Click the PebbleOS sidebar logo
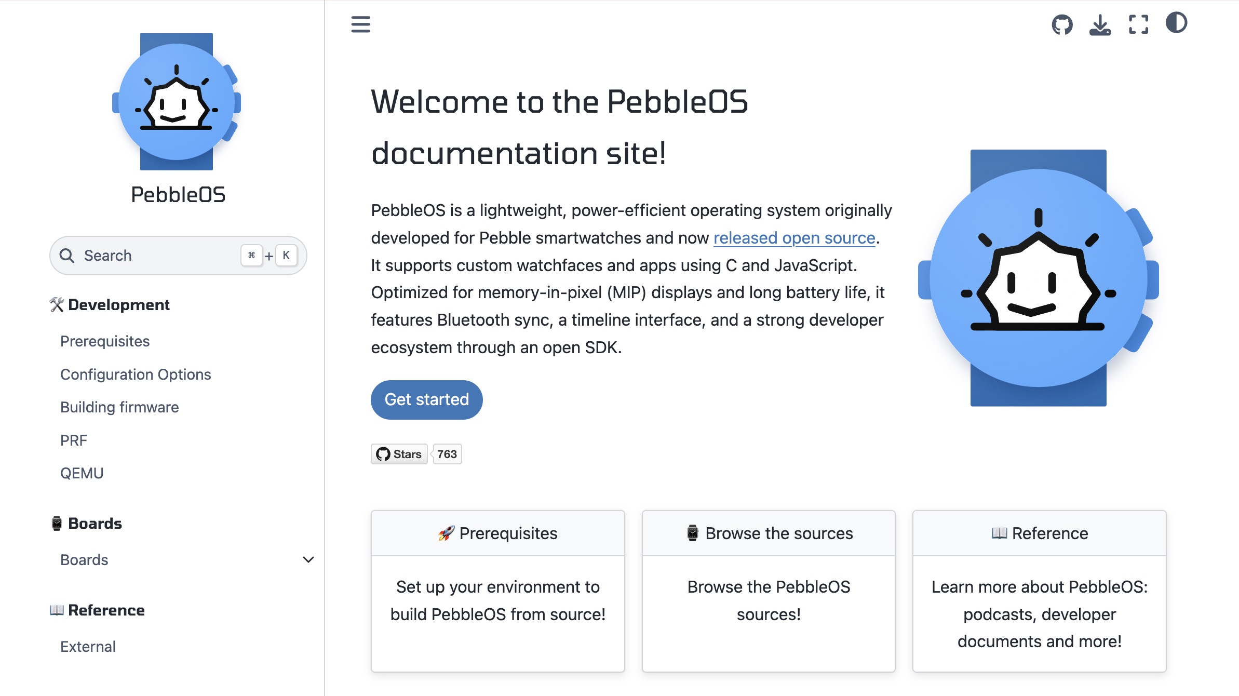 [177, 102]
